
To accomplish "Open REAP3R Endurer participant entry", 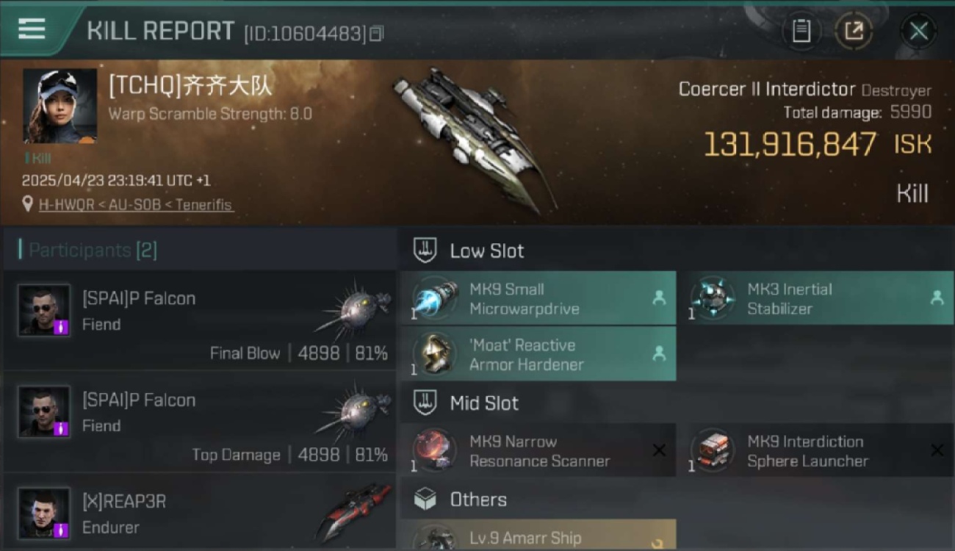I will coord(199,512).
